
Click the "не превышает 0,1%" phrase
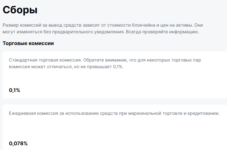tap(102, 67)
